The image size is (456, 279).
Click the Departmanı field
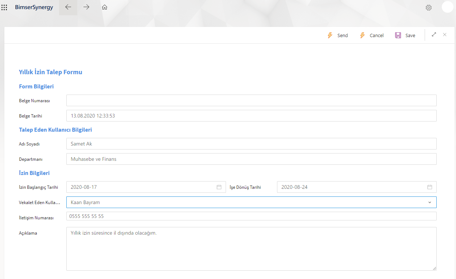(251, 159)
